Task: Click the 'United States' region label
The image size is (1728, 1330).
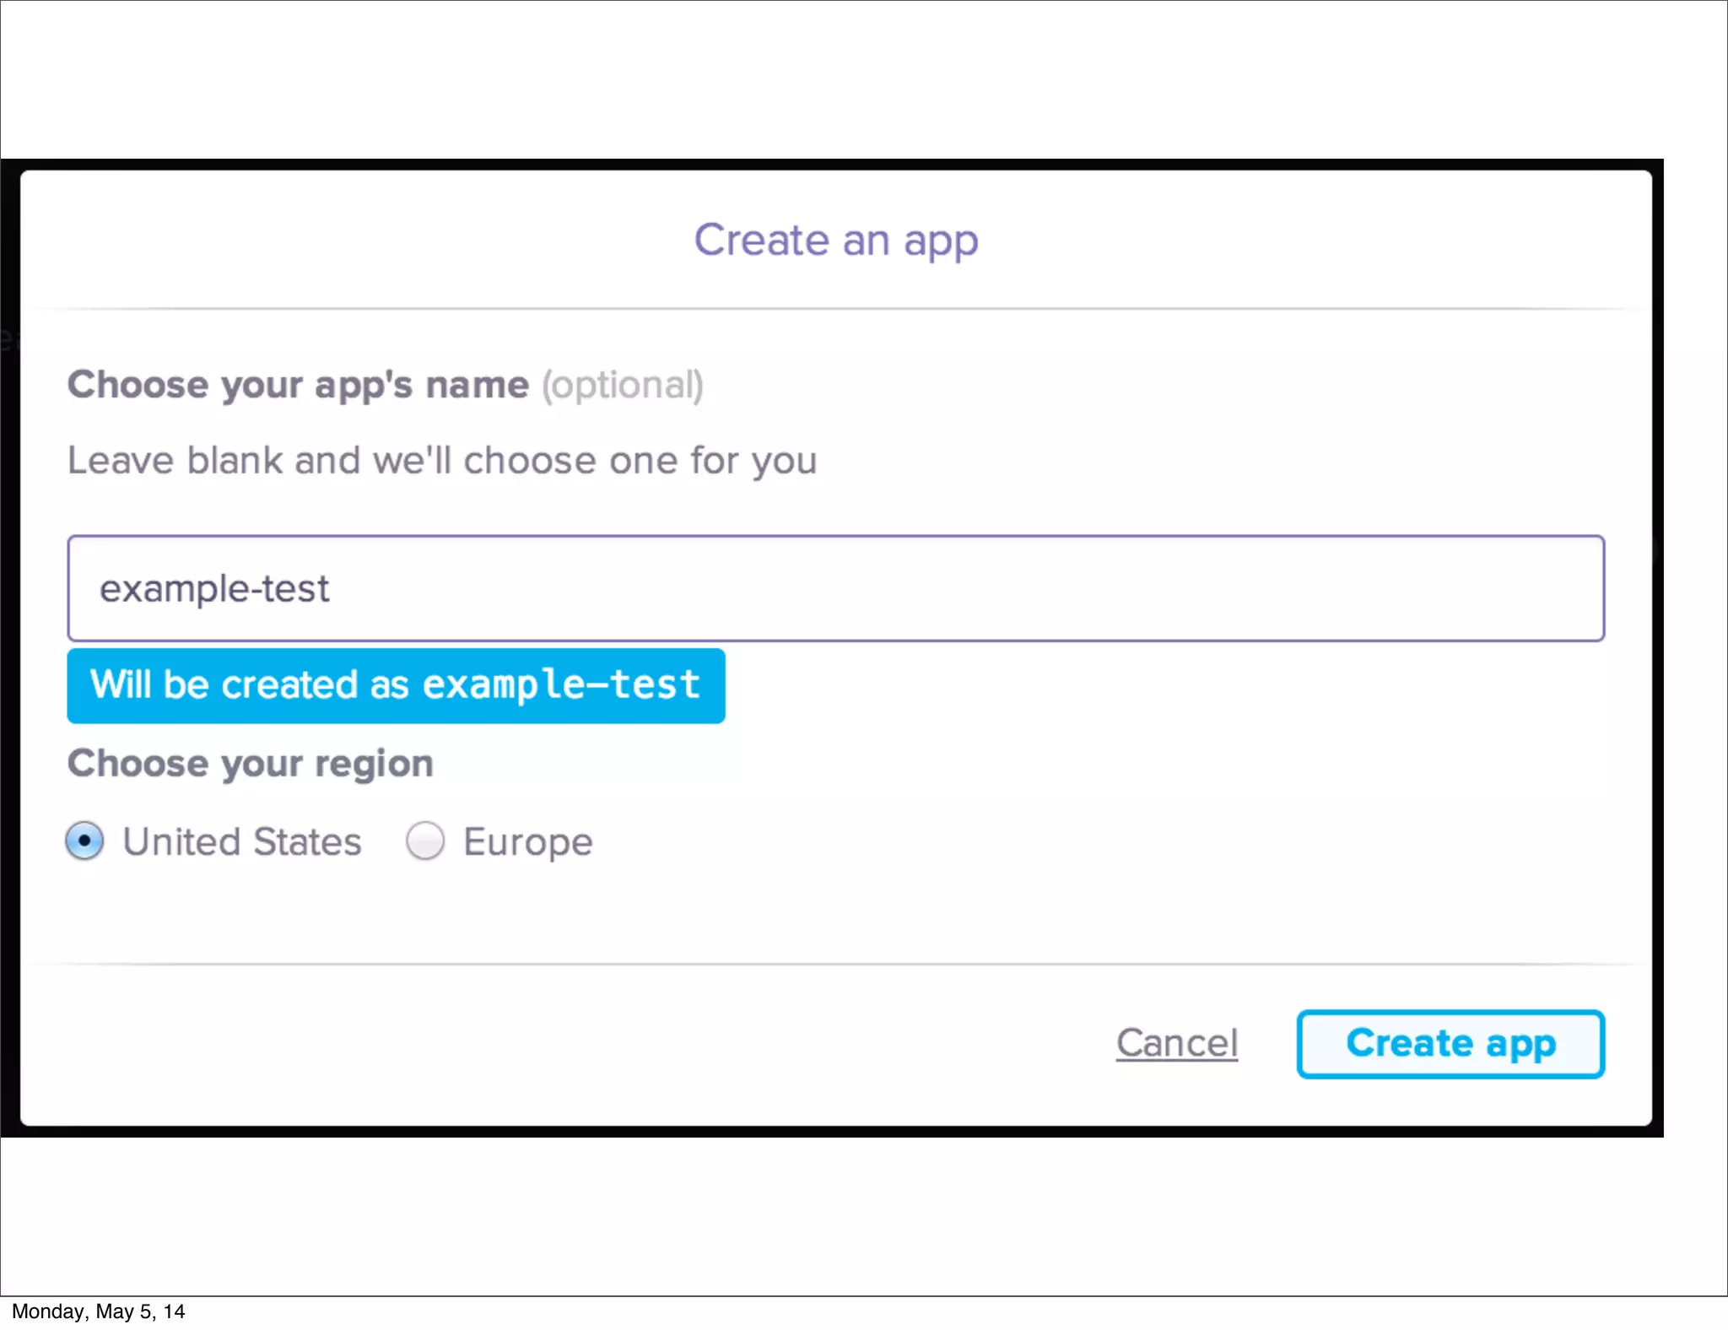Action: tap(242, 842)
